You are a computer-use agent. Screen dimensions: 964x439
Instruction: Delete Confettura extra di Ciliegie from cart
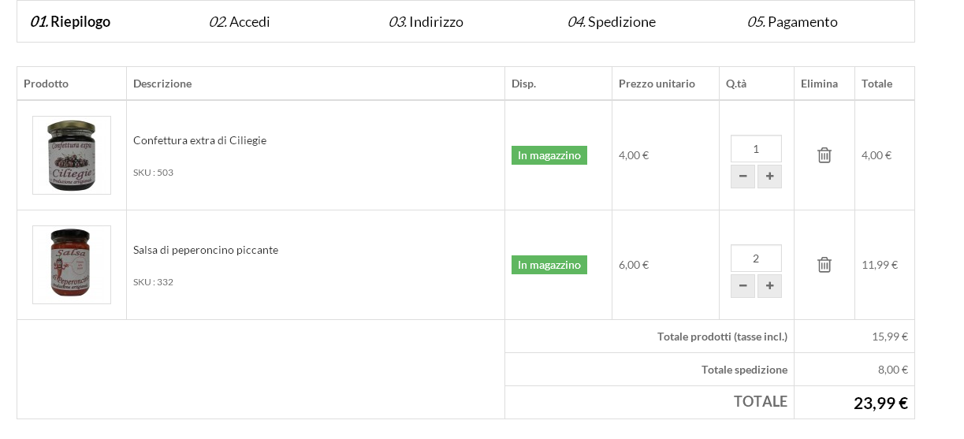click(824, 155)
